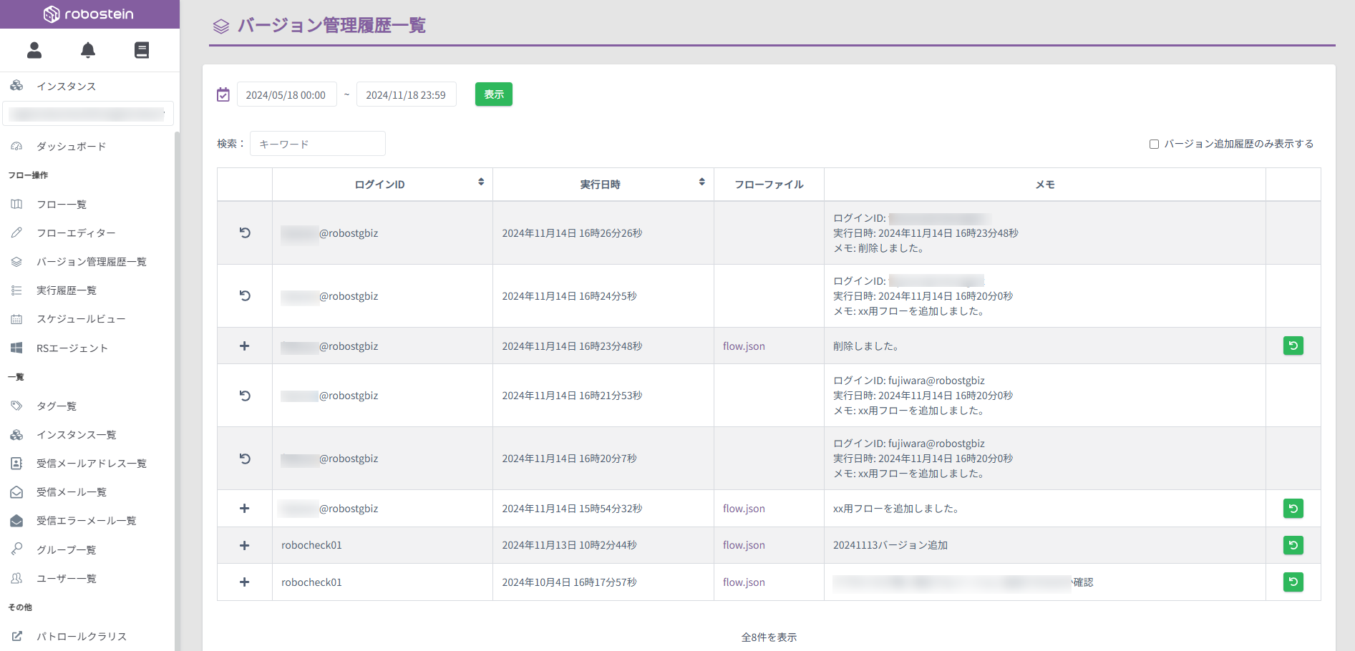Click undo icon on 16時26分26秒 row

pos(245,232)
